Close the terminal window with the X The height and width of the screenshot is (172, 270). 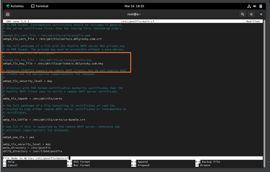click(x=261, y=14)
